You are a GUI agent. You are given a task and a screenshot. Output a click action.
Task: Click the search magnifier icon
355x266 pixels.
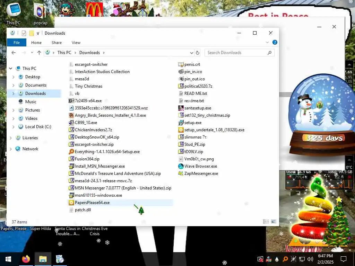[x=269, y=53]
